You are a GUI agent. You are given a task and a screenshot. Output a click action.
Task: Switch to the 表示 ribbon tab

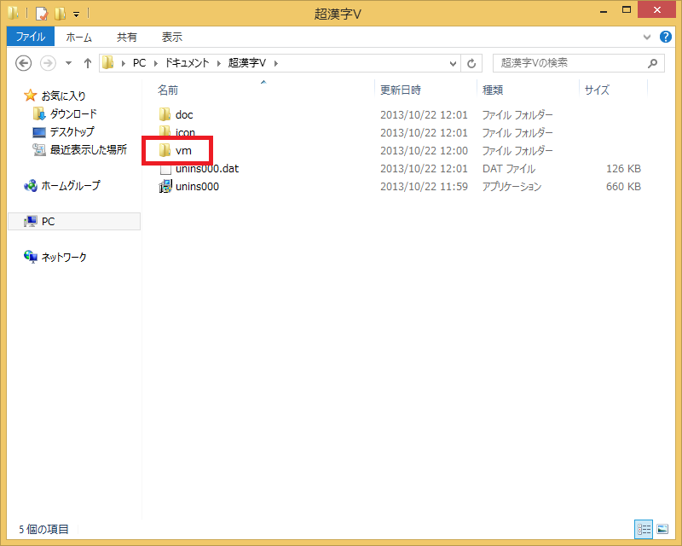[171, 37]
